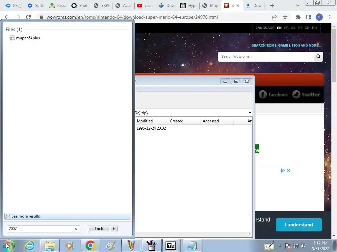This screenshot has height=252, width=337.
Task: Click the Wowroms search magnifier button
Action: click(318, 56)
